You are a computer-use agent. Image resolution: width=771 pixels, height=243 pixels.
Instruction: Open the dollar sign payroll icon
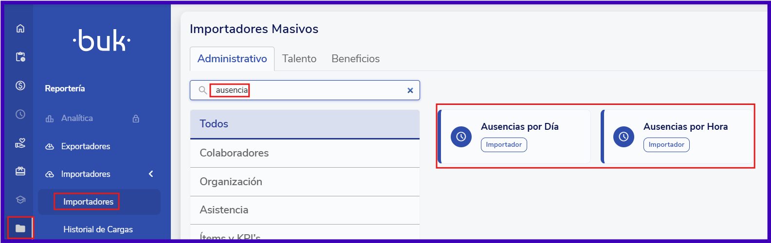pyautogui.click(x=20, y=86)
